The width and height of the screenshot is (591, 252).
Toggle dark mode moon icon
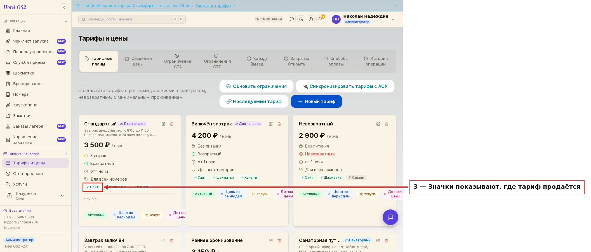(301, 19)
